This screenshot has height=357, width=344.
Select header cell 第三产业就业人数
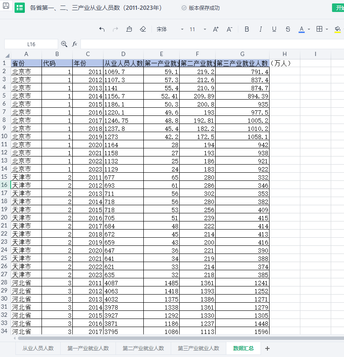[243, 63]
